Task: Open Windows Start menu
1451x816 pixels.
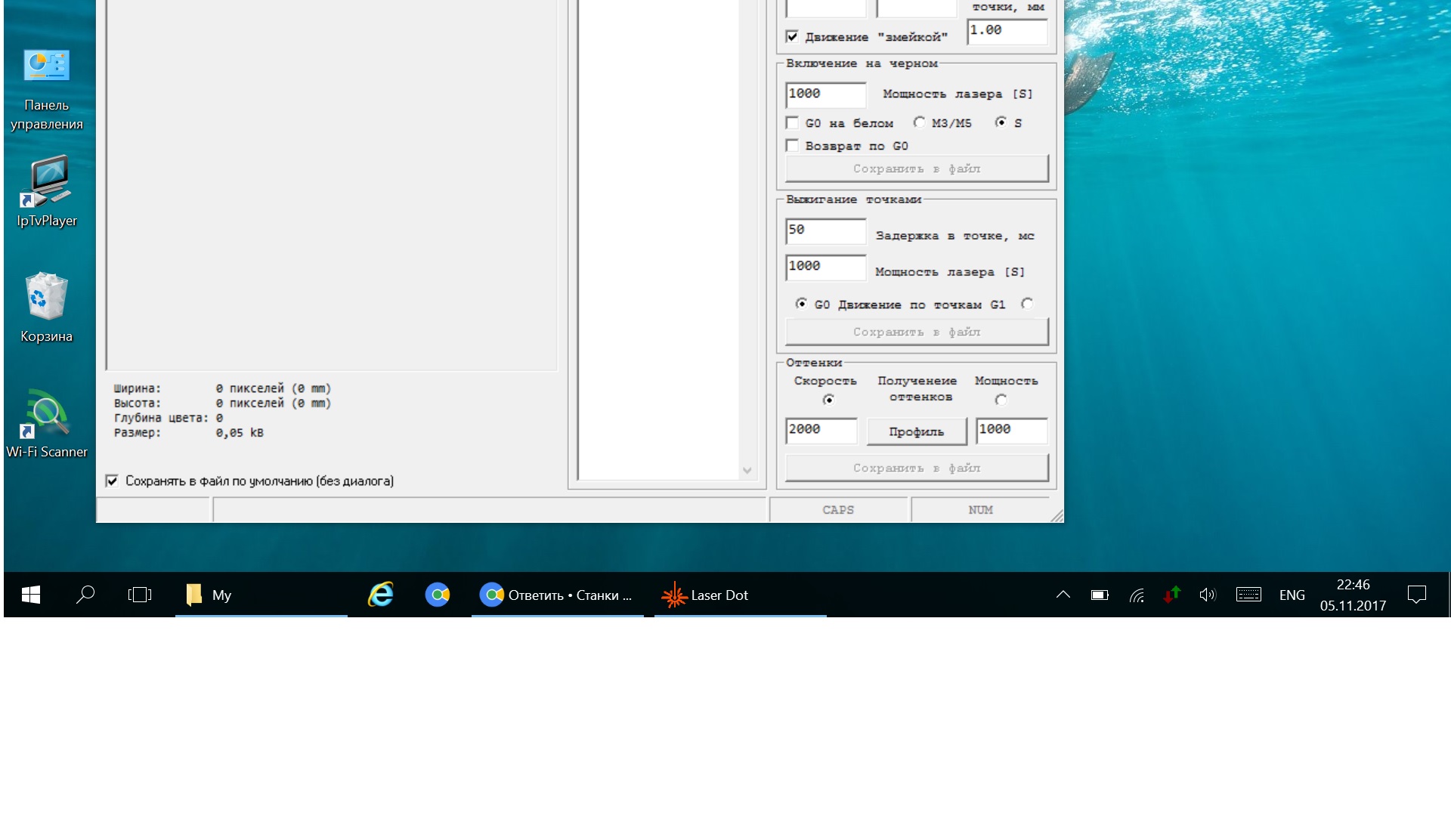Action: 31,595
